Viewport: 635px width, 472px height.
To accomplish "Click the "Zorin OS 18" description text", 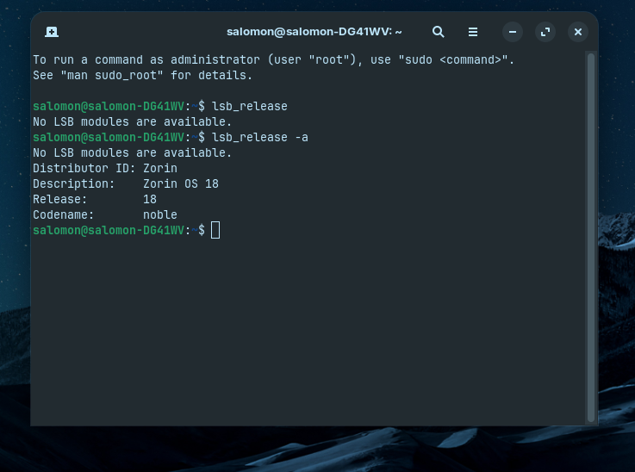I will (x=181, y=183).
